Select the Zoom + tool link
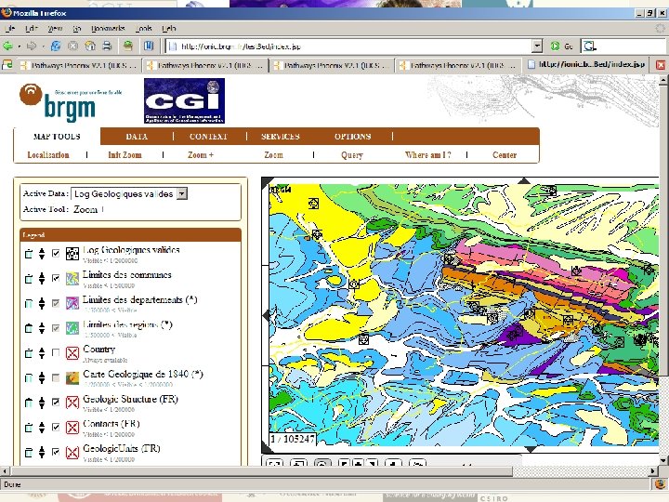 coord(201,155)
